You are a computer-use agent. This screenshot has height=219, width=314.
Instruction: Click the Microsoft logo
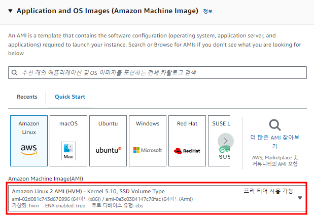[x=148, y=150]
